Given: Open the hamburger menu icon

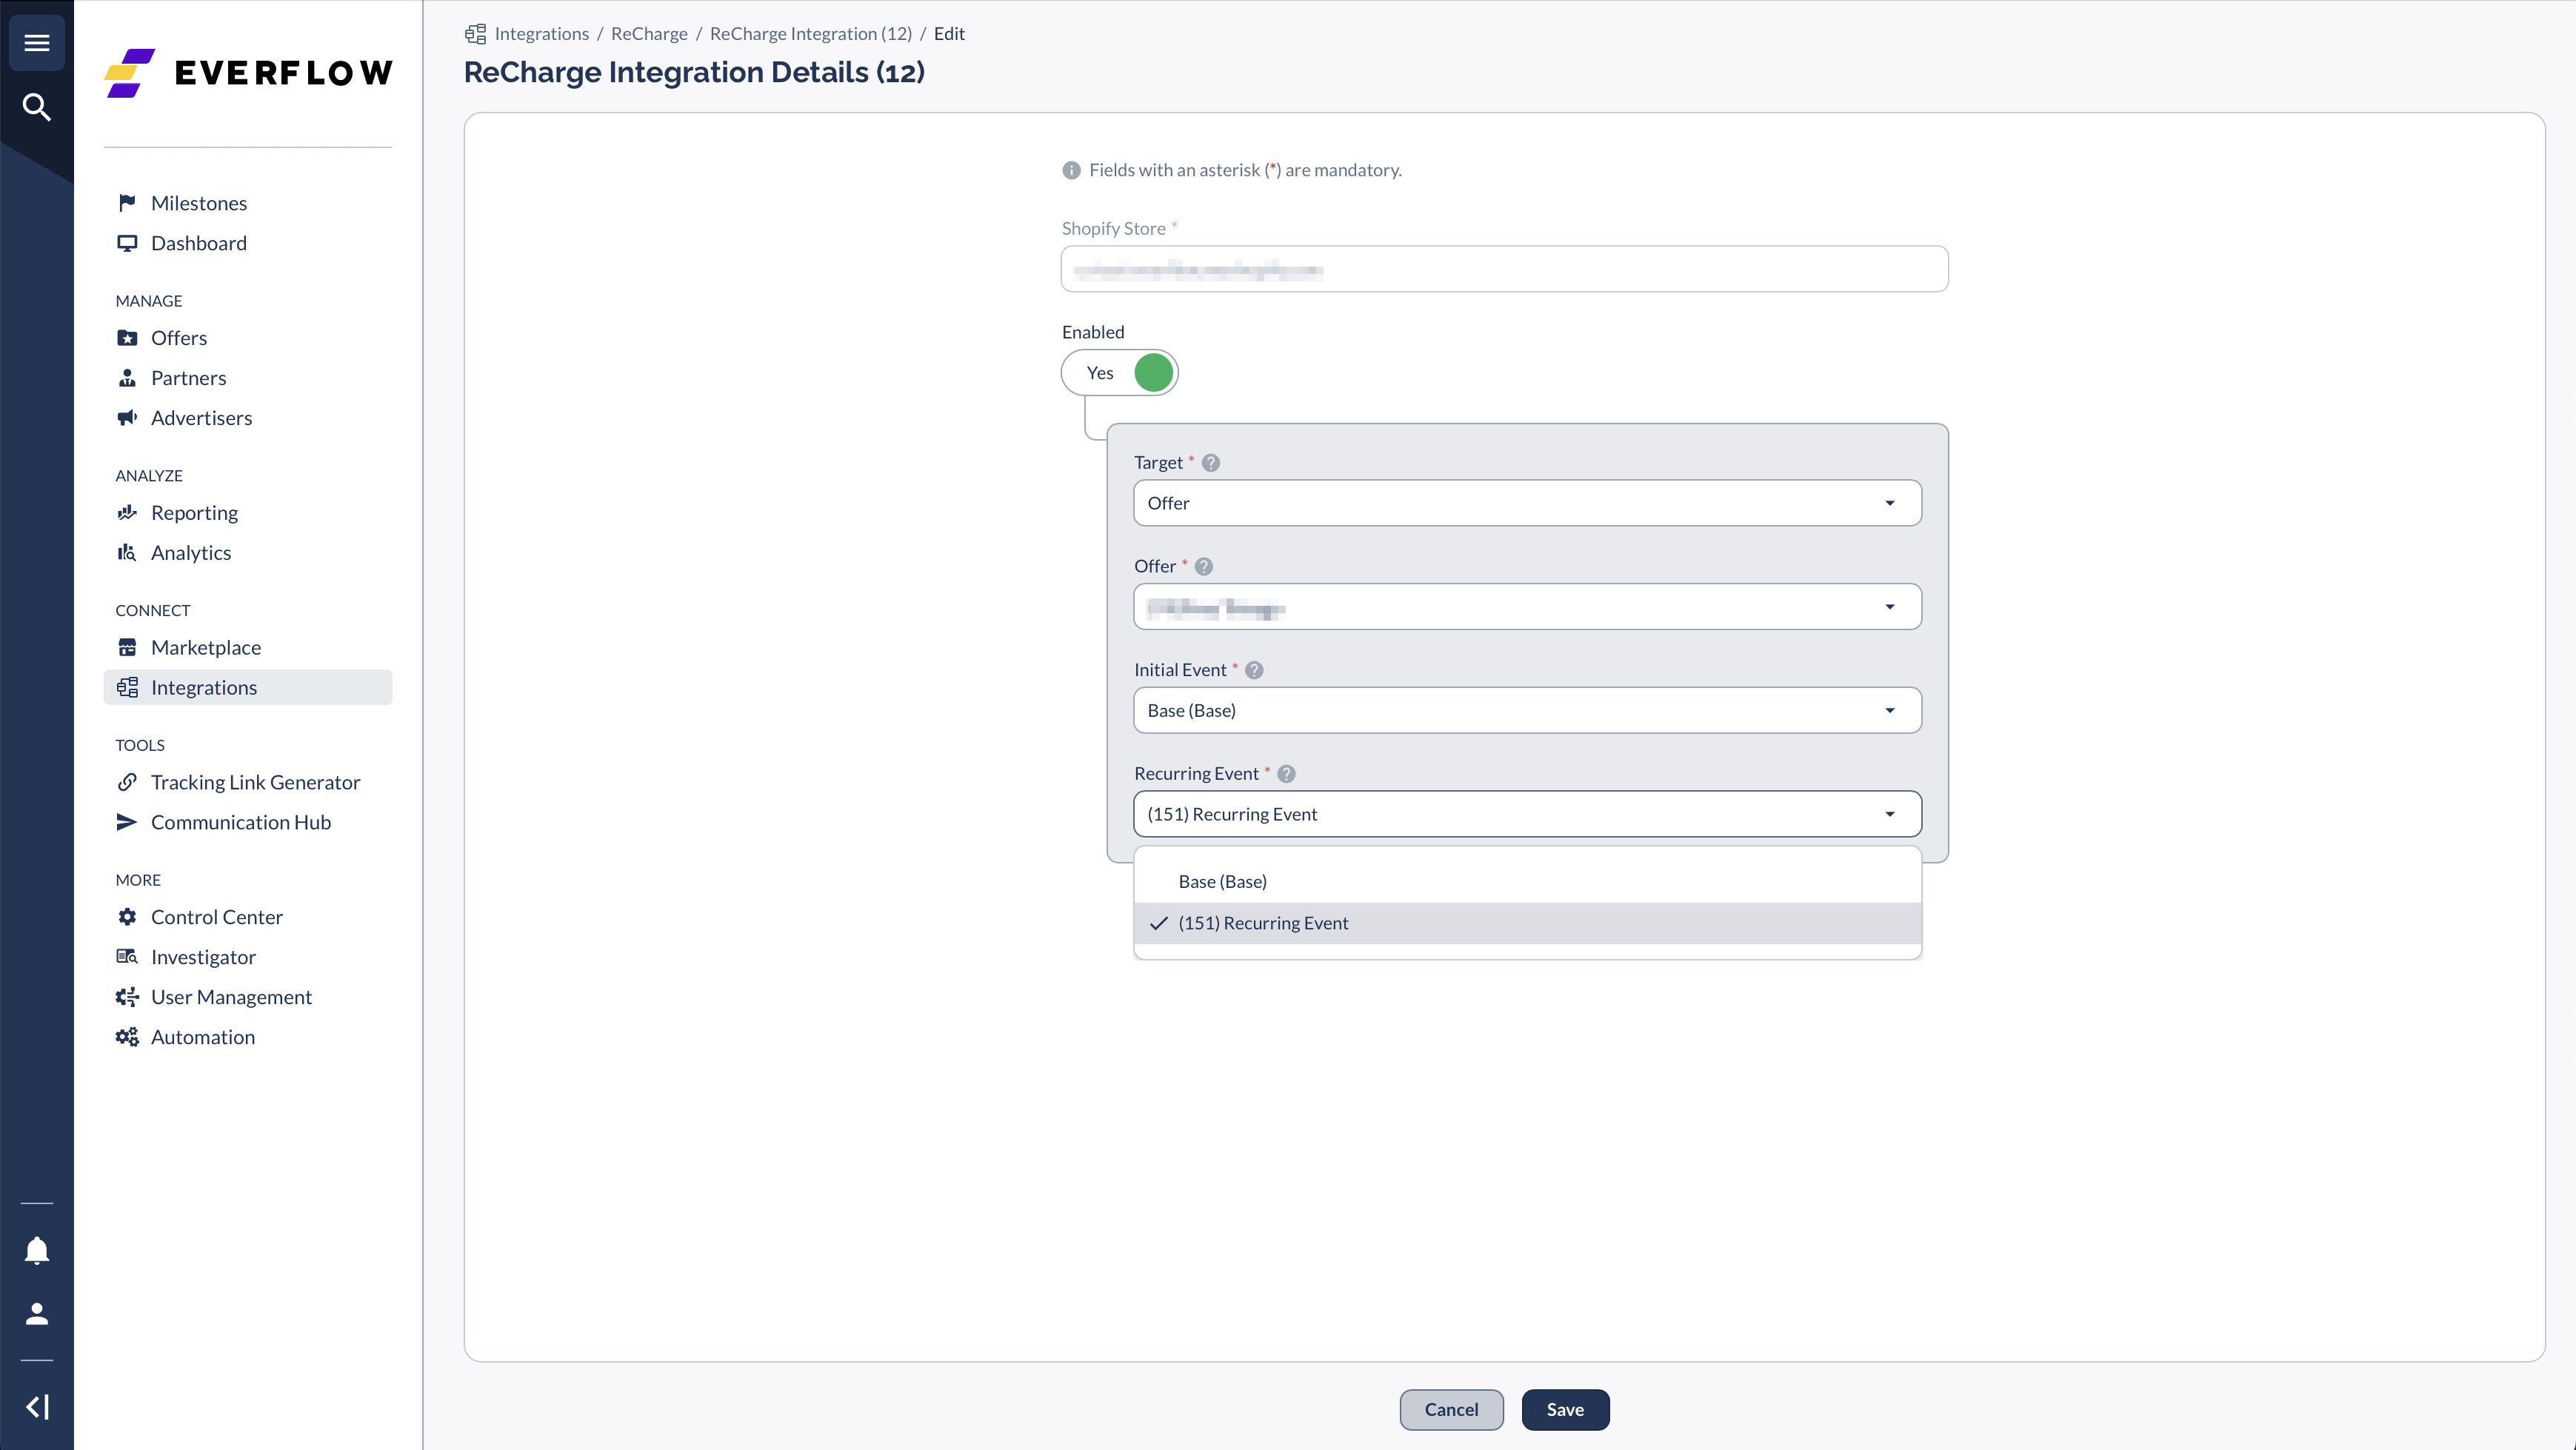Looking at the screenshot, I should pyautogui.click(x=37, y=42).
